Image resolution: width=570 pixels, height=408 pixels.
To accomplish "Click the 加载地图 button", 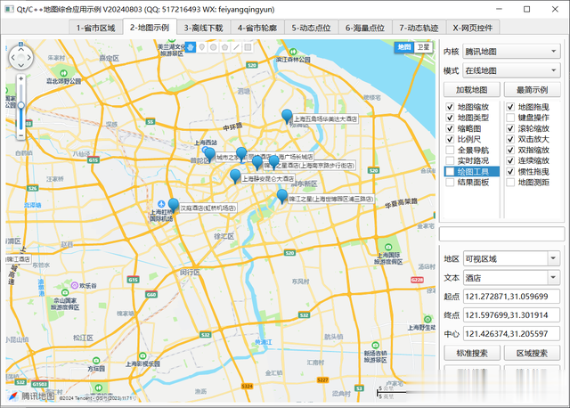I will (472, 90).
